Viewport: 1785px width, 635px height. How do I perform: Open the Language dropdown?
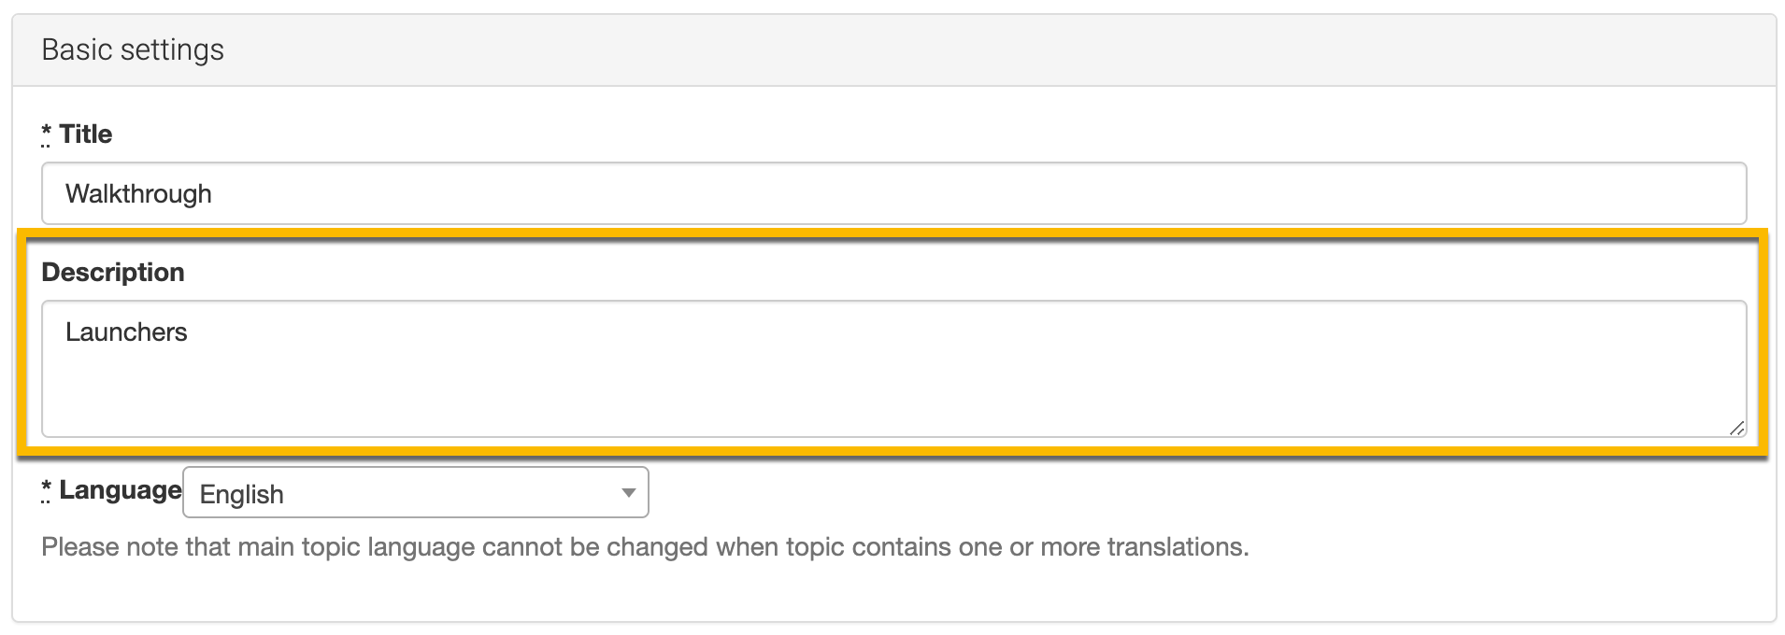[415, 492]
